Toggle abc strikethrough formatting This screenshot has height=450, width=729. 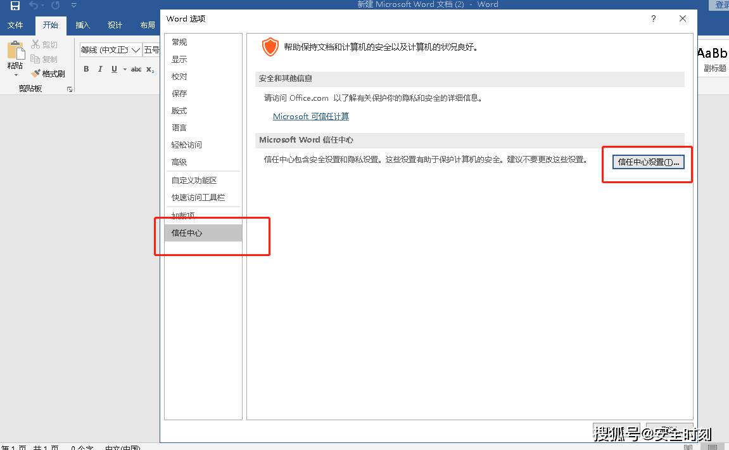136,69
